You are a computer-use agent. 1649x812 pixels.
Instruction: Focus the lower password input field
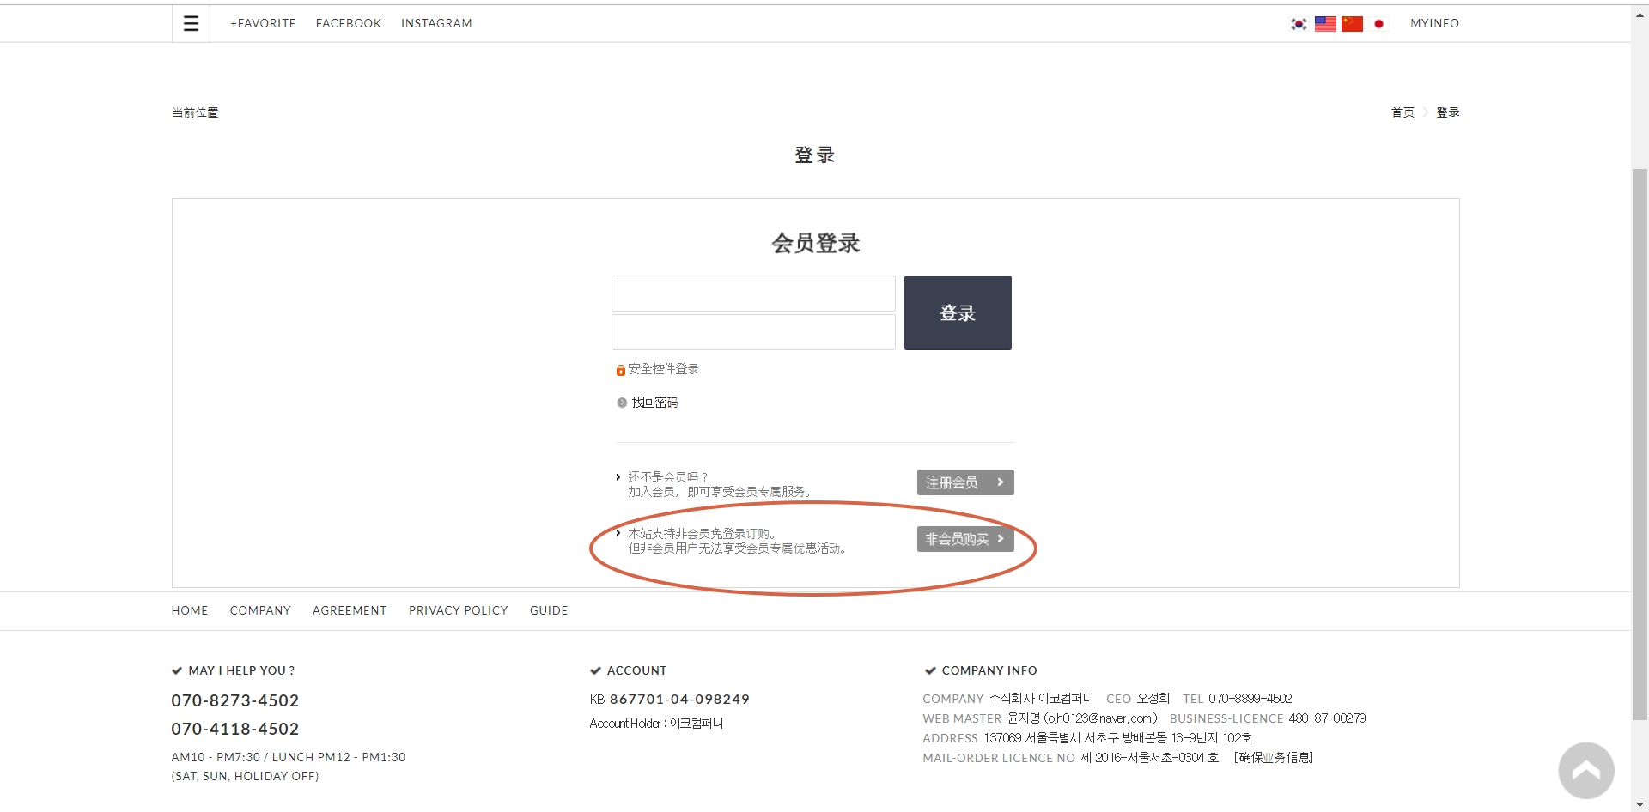pos(752,332)
